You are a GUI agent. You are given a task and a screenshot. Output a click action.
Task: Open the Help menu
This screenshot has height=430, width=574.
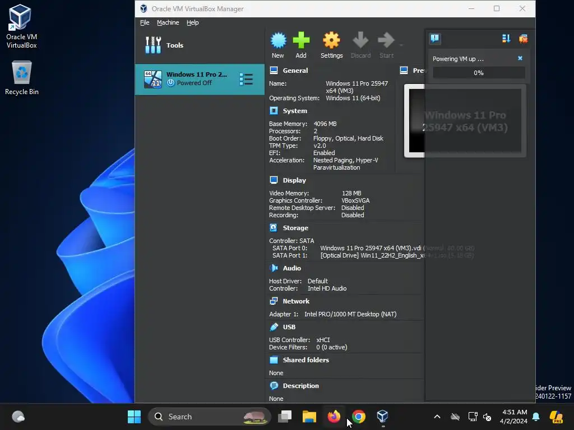coord(193,22)
